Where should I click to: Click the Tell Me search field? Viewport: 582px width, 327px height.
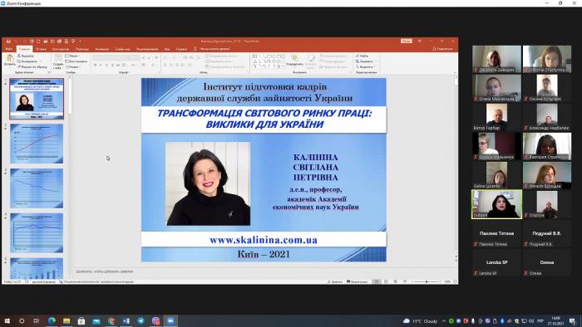click(212, 49)
